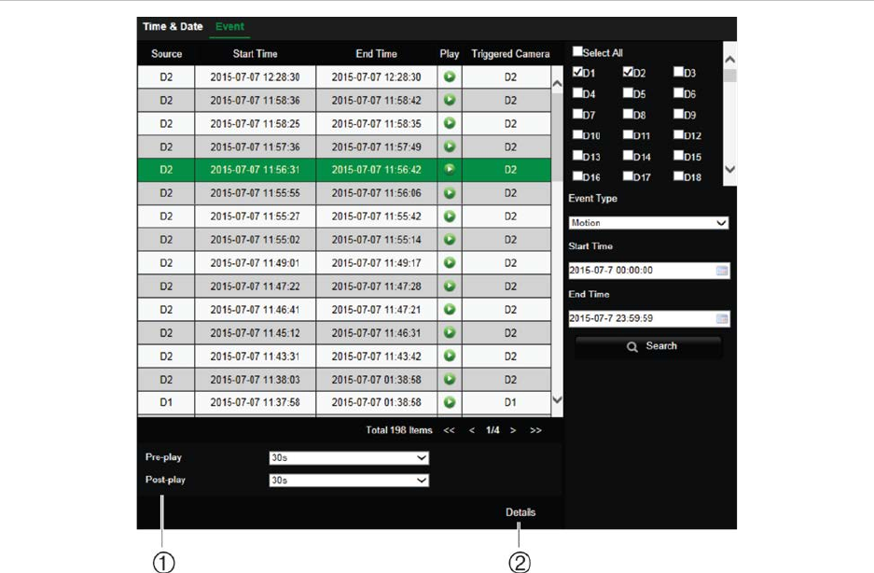Open the Start Time calendar picker
Image resolution: width=874 pixels, height=573 pixels.
(721, 271)
